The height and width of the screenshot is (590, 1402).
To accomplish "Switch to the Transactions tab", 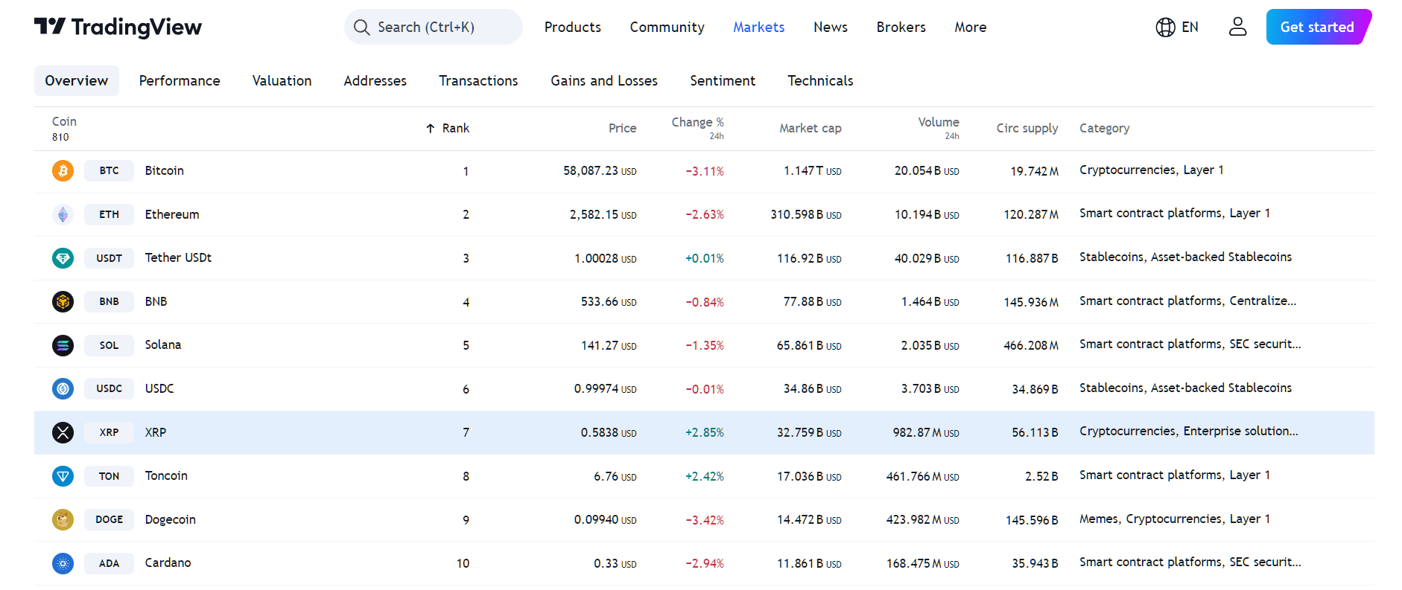I will (x=478, y=80).
